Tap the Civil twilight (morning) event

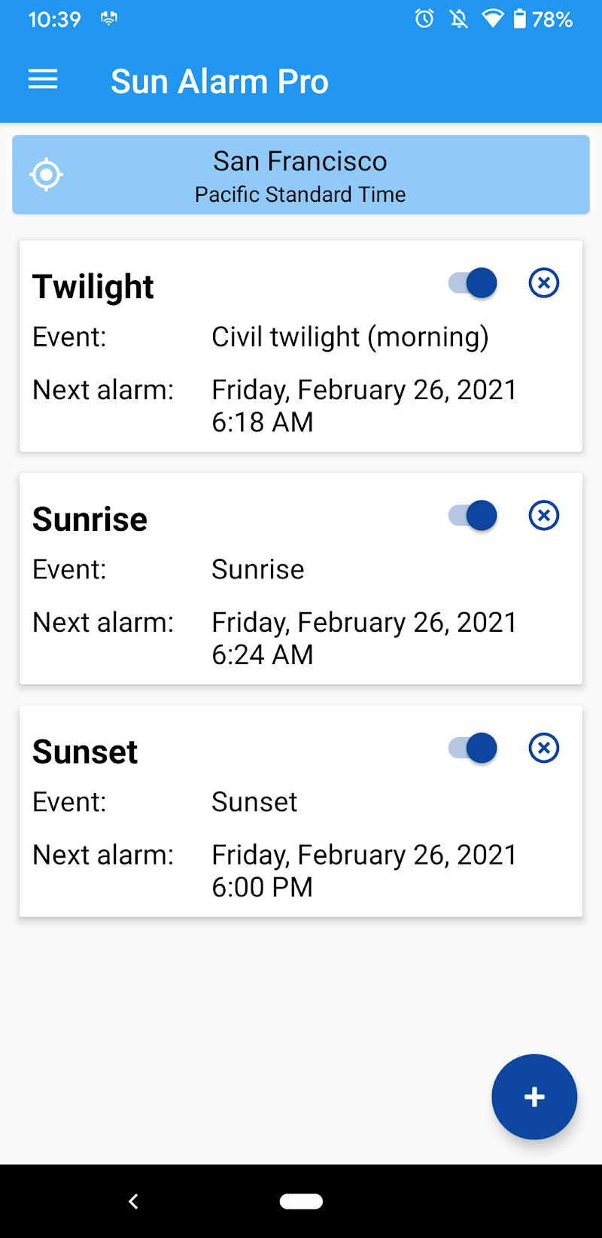pos(350,337)
